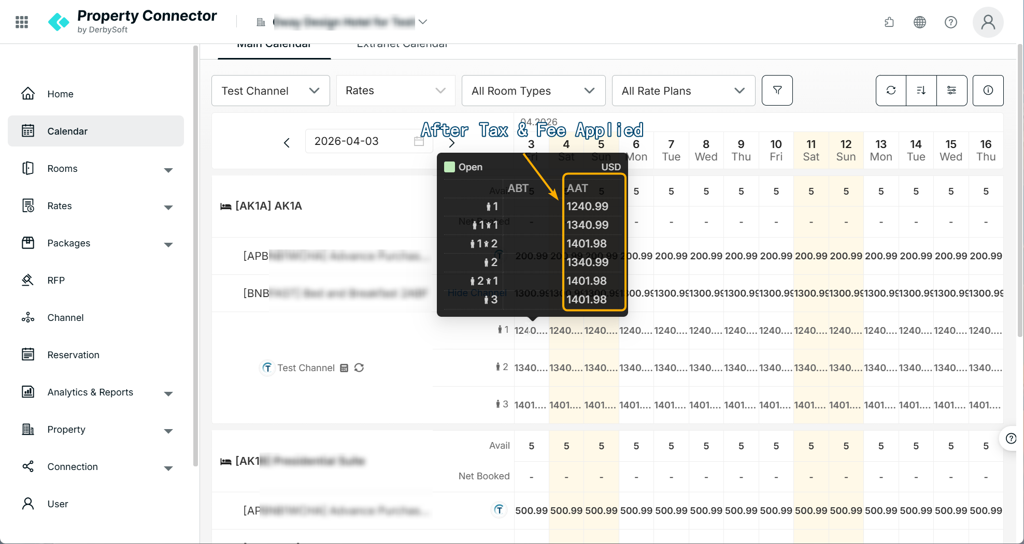Open the date picker calendar icon
This screenshot has width=1024, height=544.
click(419, 141)
